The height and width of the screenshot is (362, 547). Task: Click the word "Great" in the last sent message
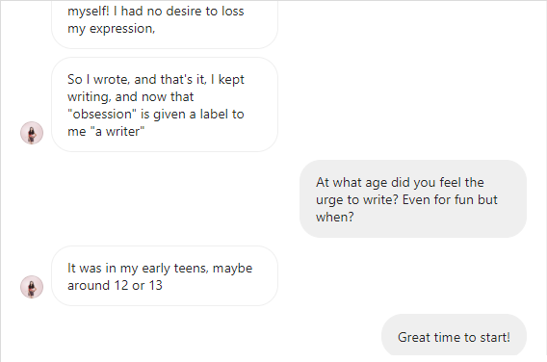click(x=414, y=337)
